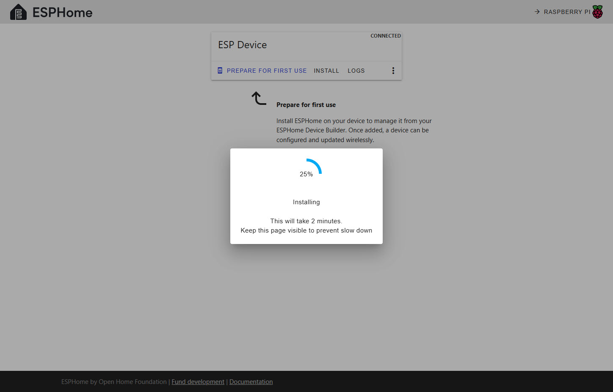Click the ESPHome house logo icon
The width and height of the screenshot is (613, 392).
pyautogui.click(x=18, y=12)
